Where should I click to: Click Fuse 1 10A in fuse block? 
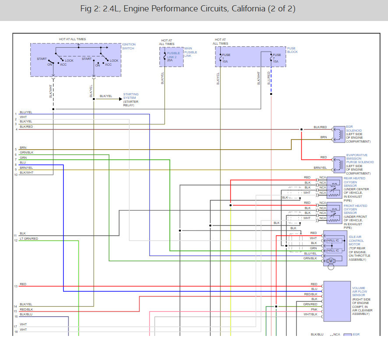coord(225,58)
